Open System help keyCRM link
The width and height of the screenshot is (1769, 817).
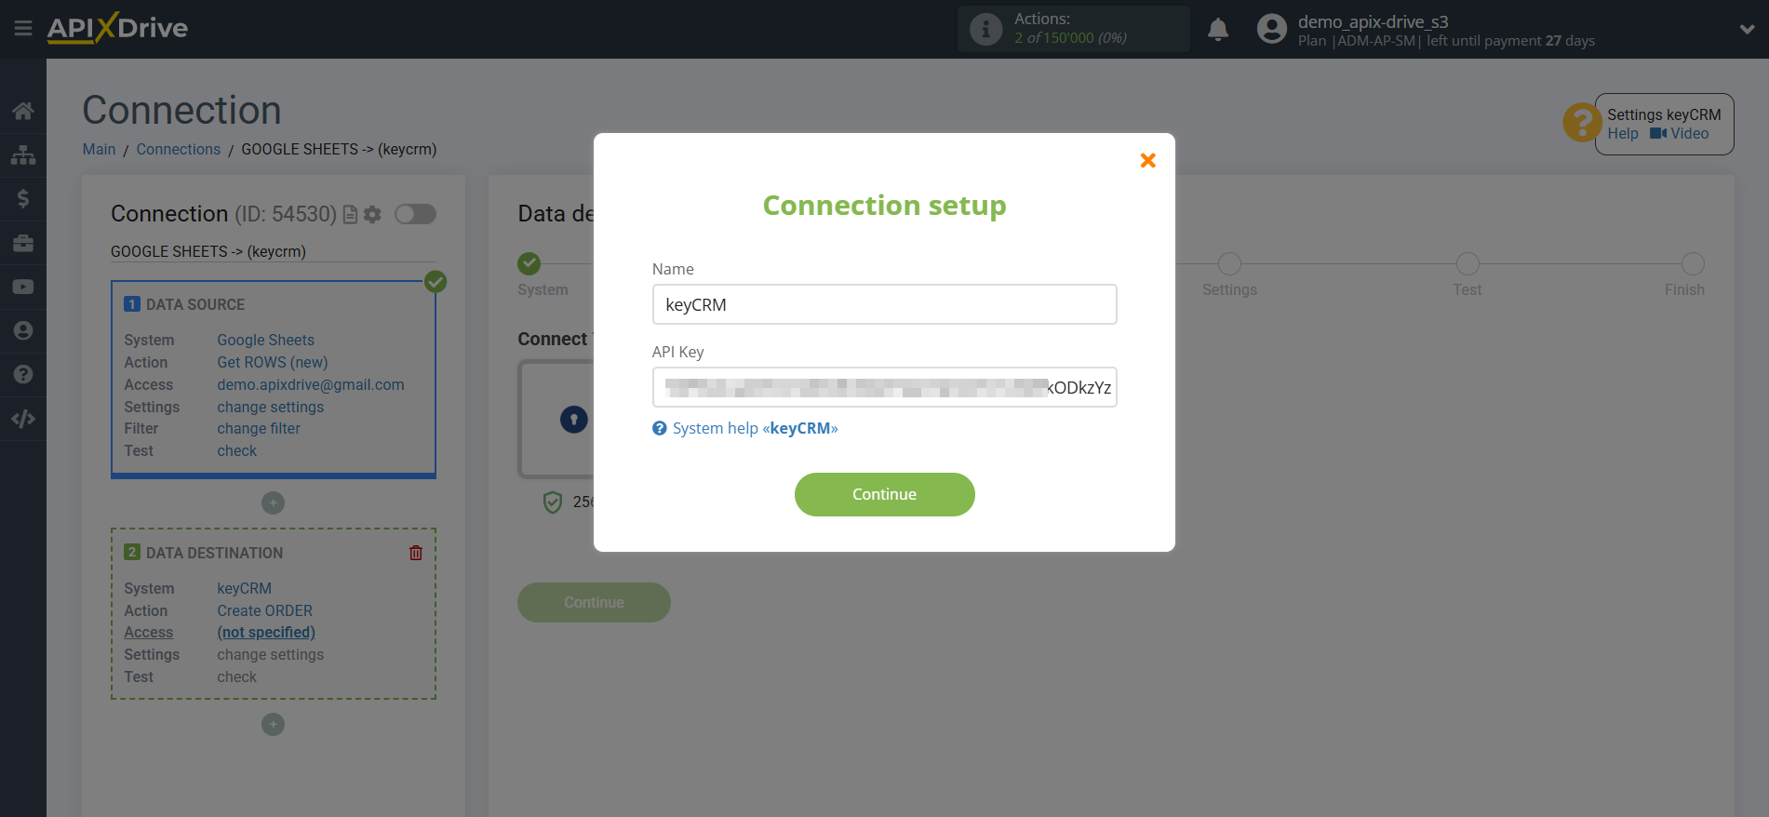coord(745,428)
